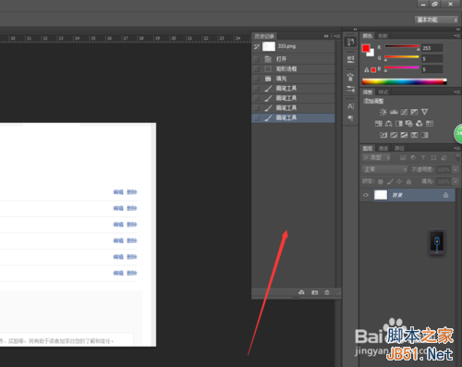Select the lock all icon in Layers
Viewport: 462px width, 367px height.
pos(408,181)
